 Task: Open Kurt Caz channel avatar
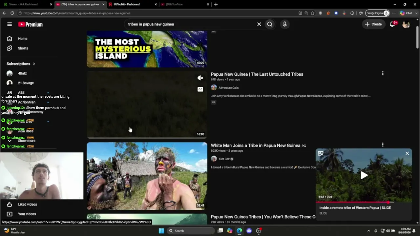coord(214,159)
